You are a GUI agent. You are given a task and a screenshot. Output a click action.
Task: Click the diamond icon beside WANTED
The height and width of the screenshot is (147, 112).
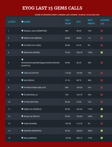click(x=22, y=131)
